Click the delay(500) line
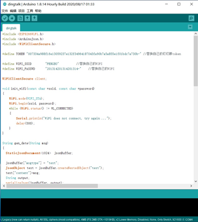The width and height of the screenshot is (198, 222). pyautogui.click(x=25, y=123)
